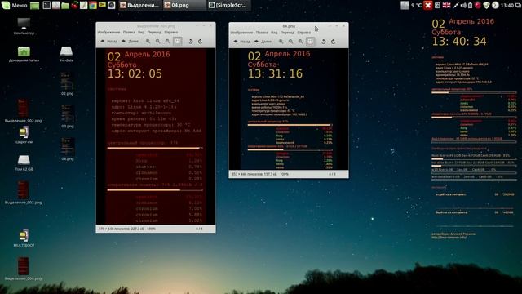522x294 pixels.
Task: Open the shield update manager icon
Action: tap(486, 5)
